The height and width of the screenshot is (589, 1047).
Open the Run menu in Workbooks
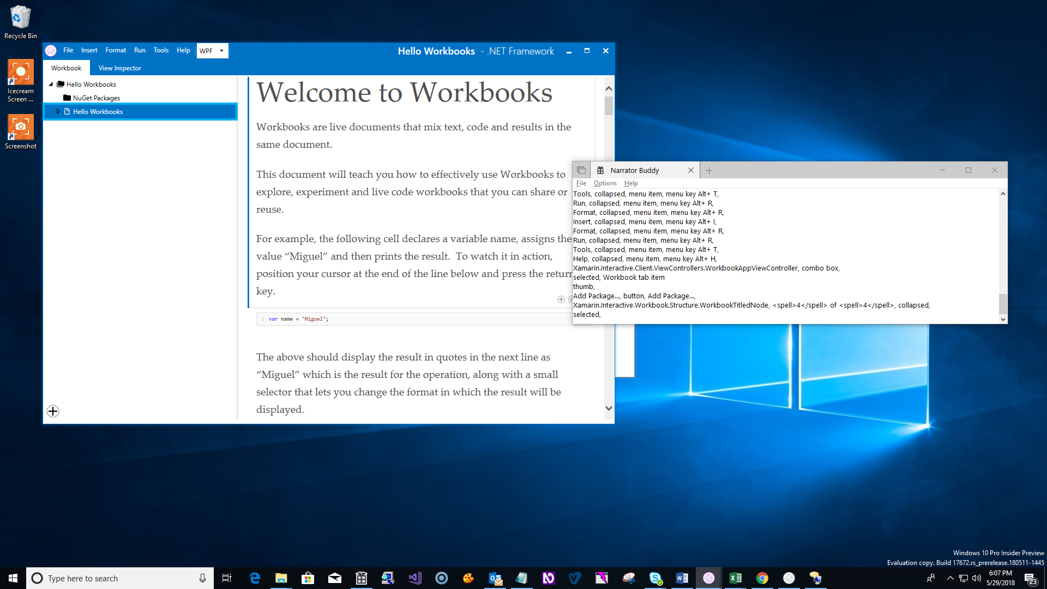pos(140,50)
